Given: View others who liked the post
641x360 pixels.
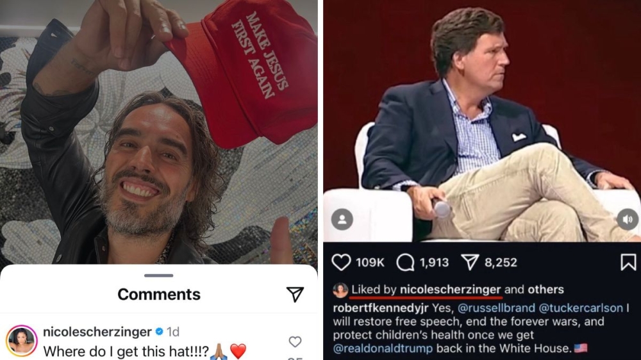Looking at the screenshot, I should (545, 290).
